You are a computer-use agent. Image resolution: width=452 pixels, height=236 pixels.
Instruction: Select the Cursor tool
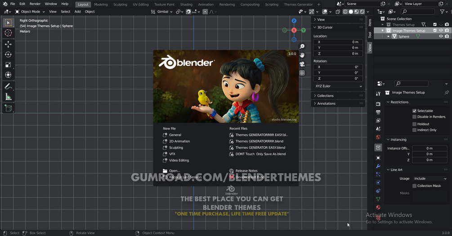click(x=8, y=33)
